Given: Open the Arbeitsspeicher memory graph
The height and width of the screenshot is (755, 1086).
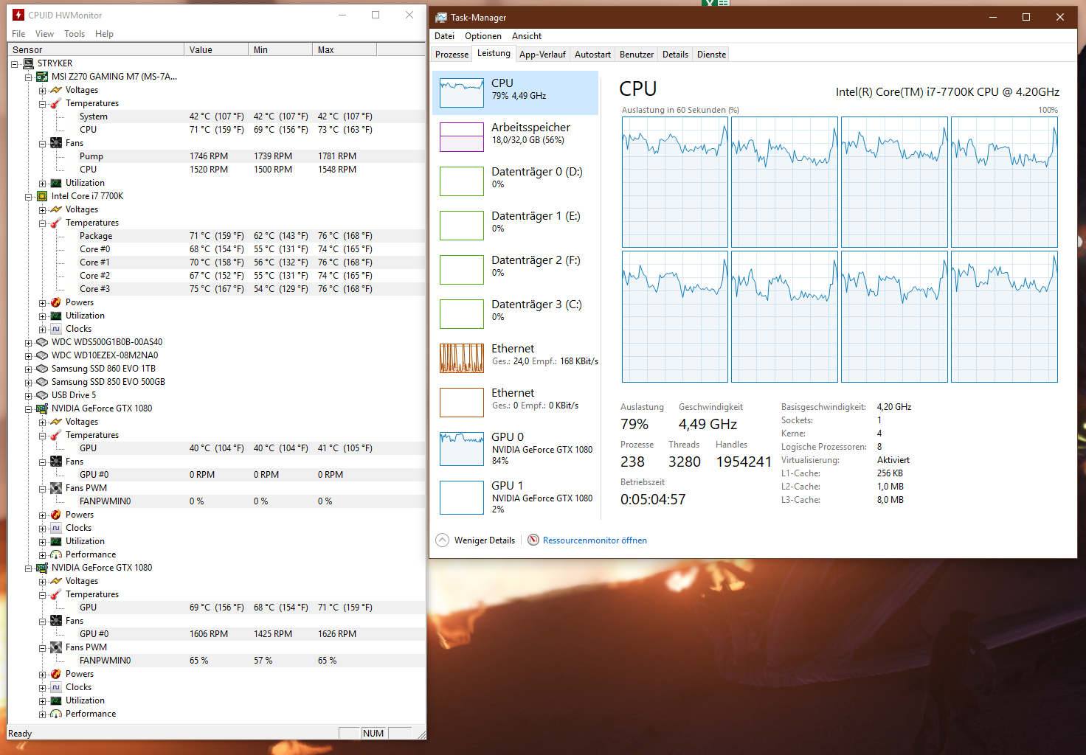Looking at the screenshot, I should [x=462, y=137].
